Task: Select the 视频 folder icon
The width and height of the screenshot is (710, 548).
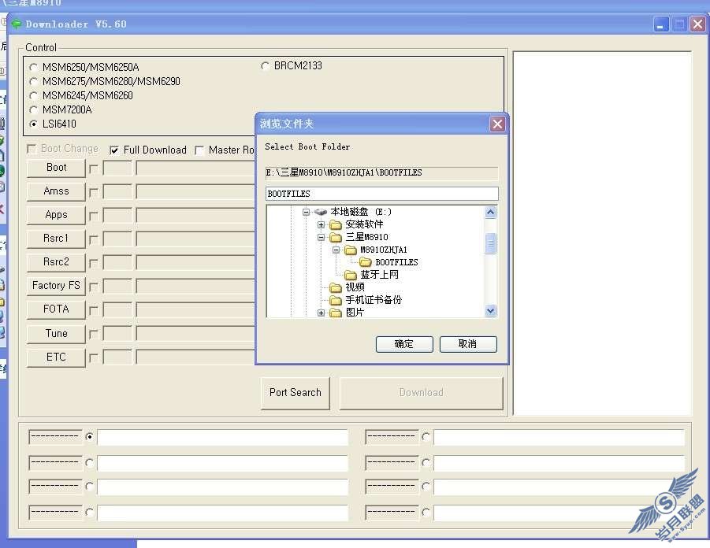Action: 336,288
